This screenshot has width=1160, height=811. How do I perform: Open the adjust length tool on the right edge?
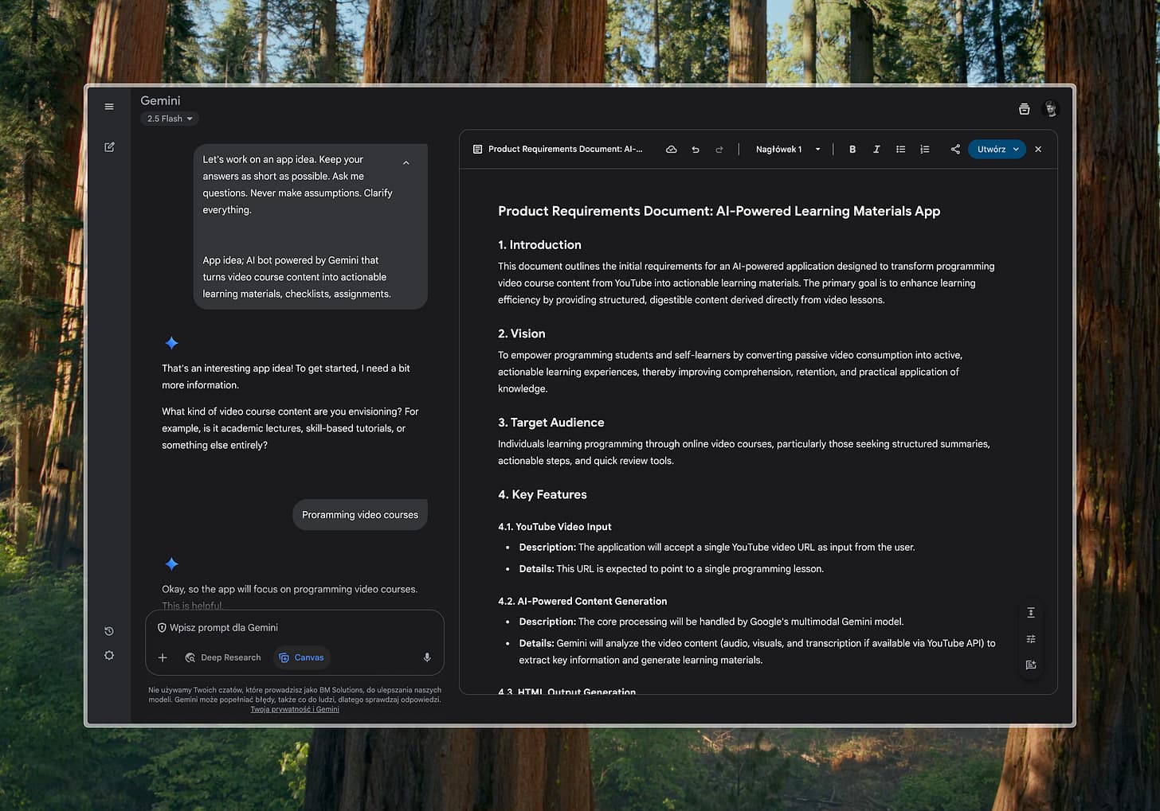coord(1030,613)
